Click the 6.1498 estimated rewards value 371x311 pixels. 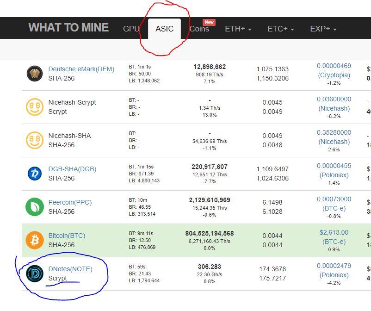pos(272,202)
